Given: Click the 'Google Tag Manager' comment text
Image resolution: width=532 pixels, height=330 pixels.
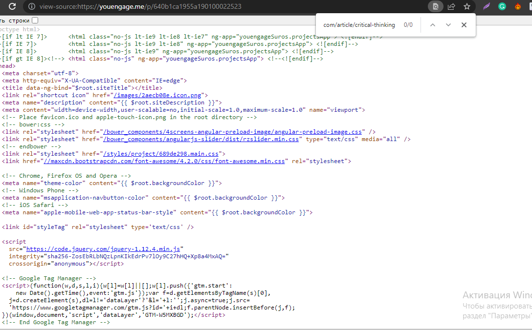Looking at the screenshot, I should (49, 278).
